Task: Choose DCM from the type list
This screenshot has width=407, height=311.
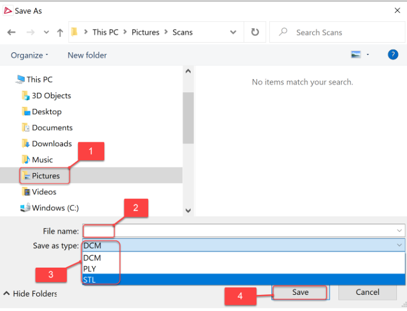Action: tap(244, 258)
